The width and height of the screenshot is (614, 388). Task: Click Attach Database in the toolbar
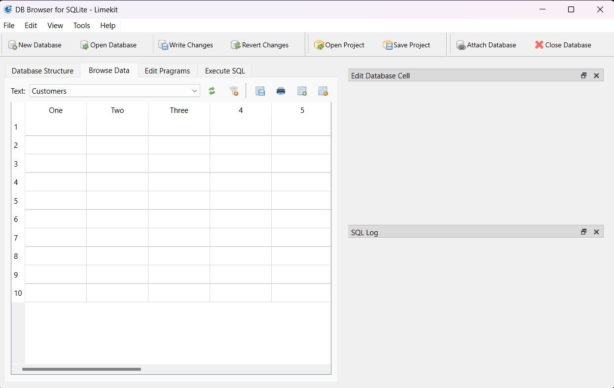[486, 45]
